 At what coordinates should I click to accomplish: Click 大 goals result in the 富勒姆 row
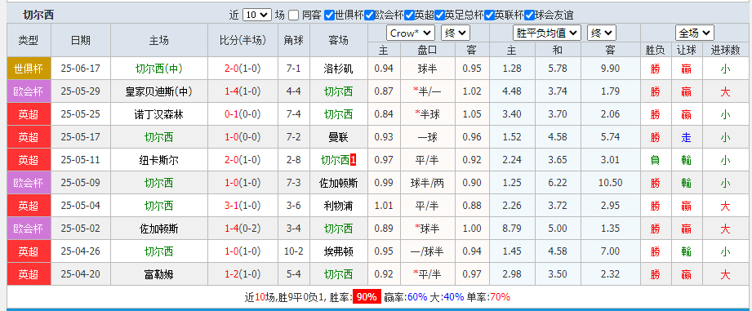click(x=725, y=274)
